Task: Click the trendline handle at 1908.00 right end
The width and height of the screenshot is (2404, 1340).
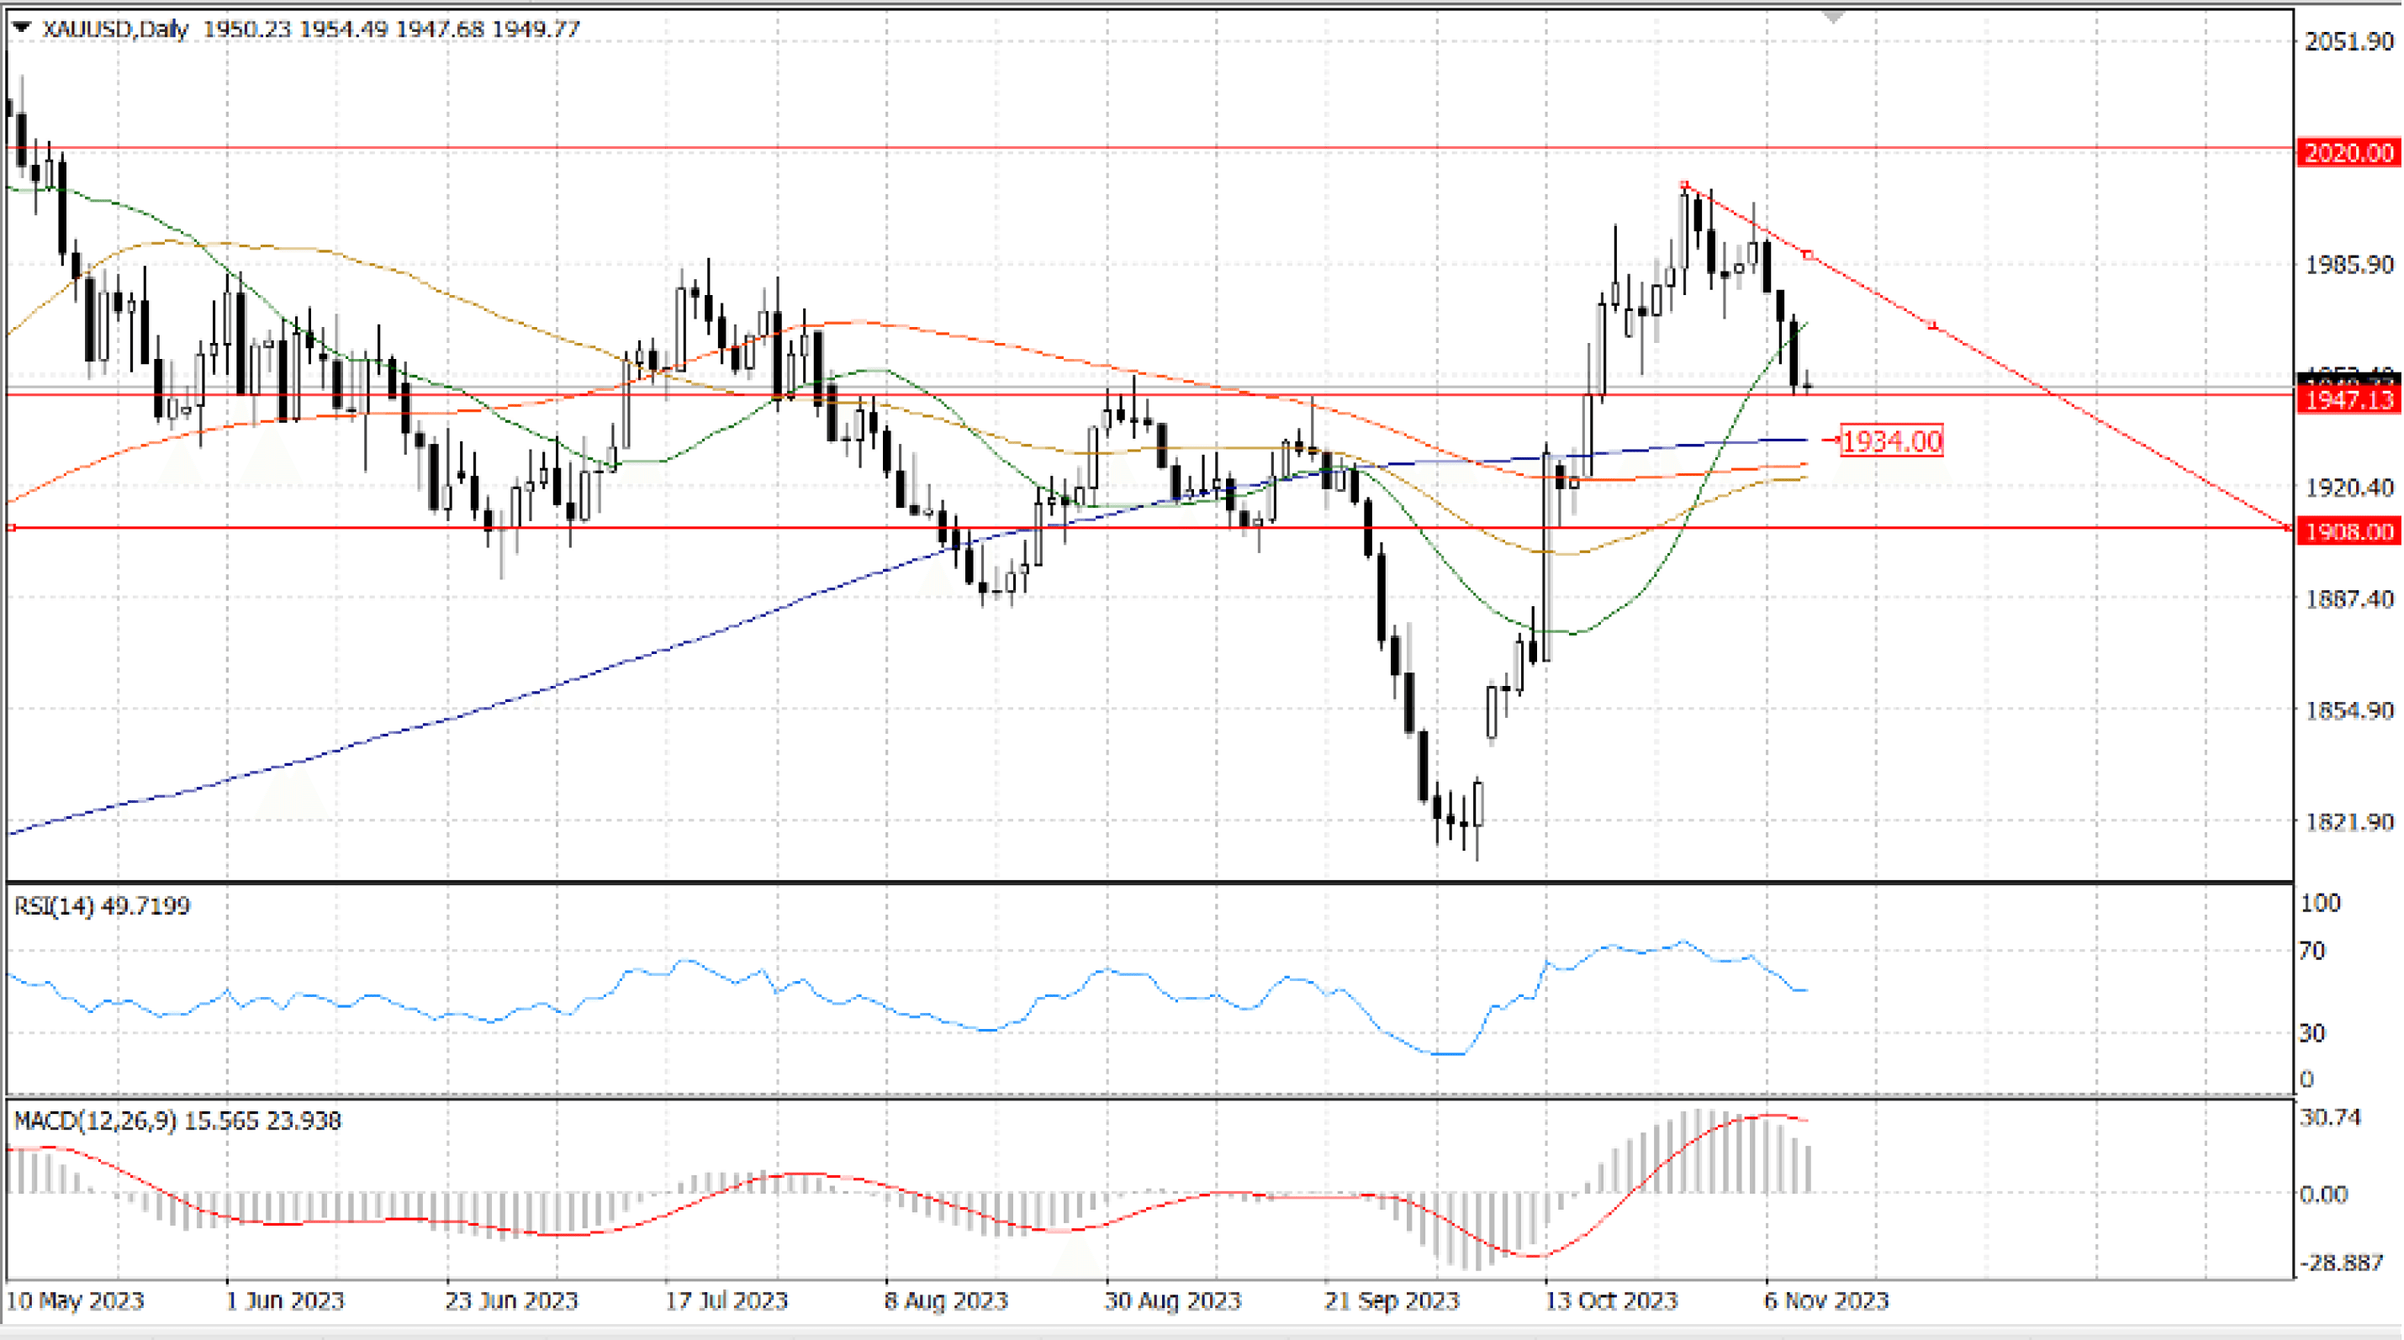Action: (x=2287, y=528)
